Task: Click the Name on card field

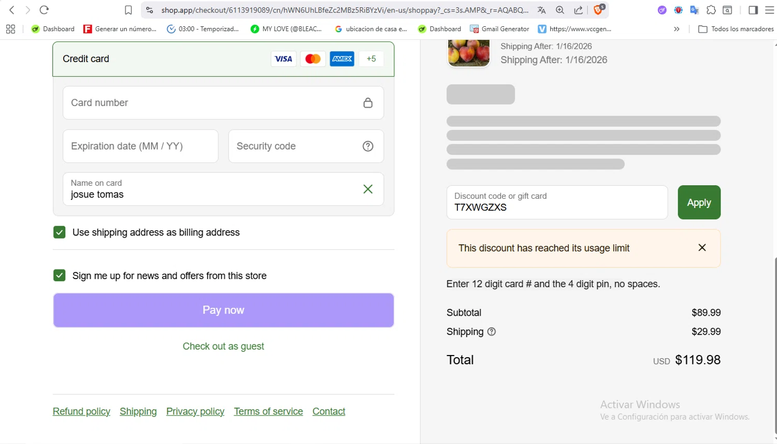Action: [223, 189]
